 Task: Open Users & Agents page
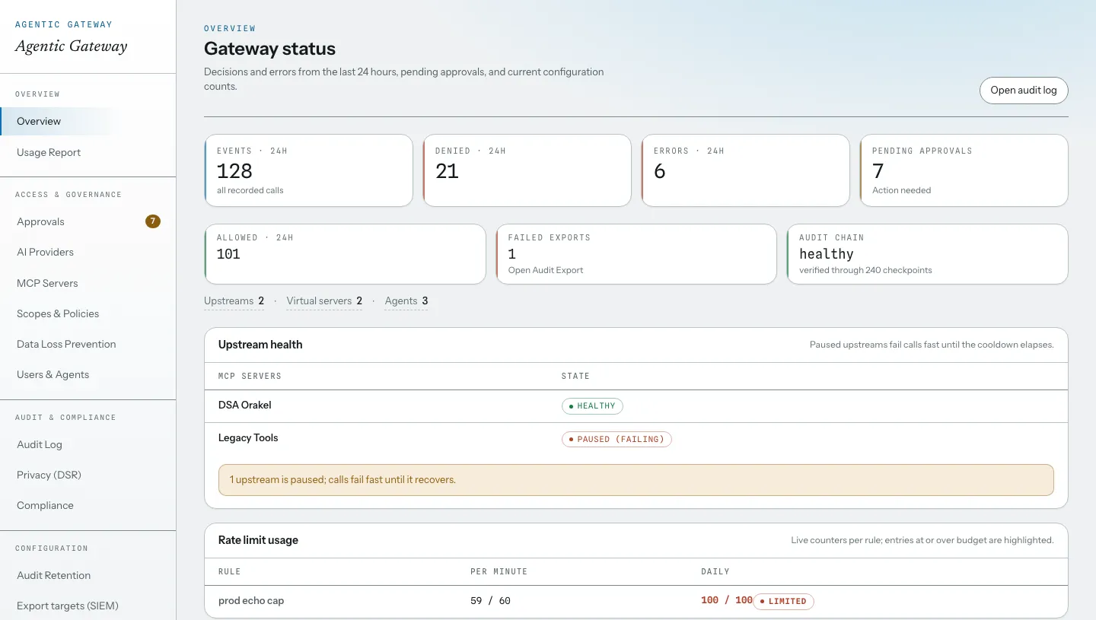tap(88, 374)
